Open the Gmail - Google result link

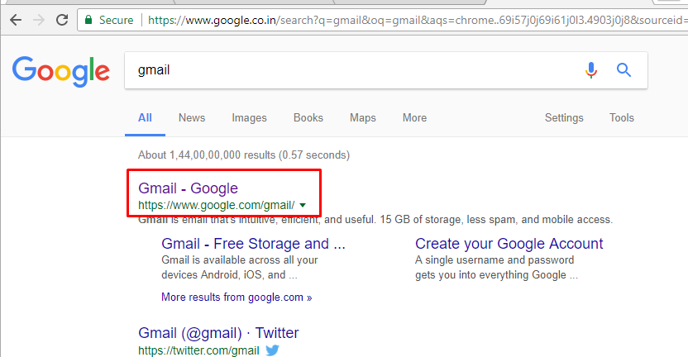[188, 188]
